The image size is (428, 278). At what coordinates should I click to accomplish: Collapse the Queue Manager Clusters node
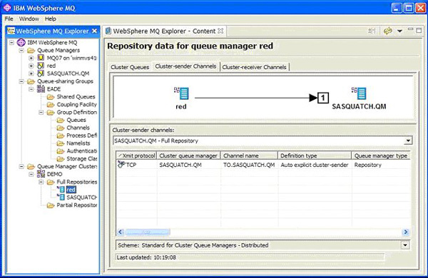point(21,166)
